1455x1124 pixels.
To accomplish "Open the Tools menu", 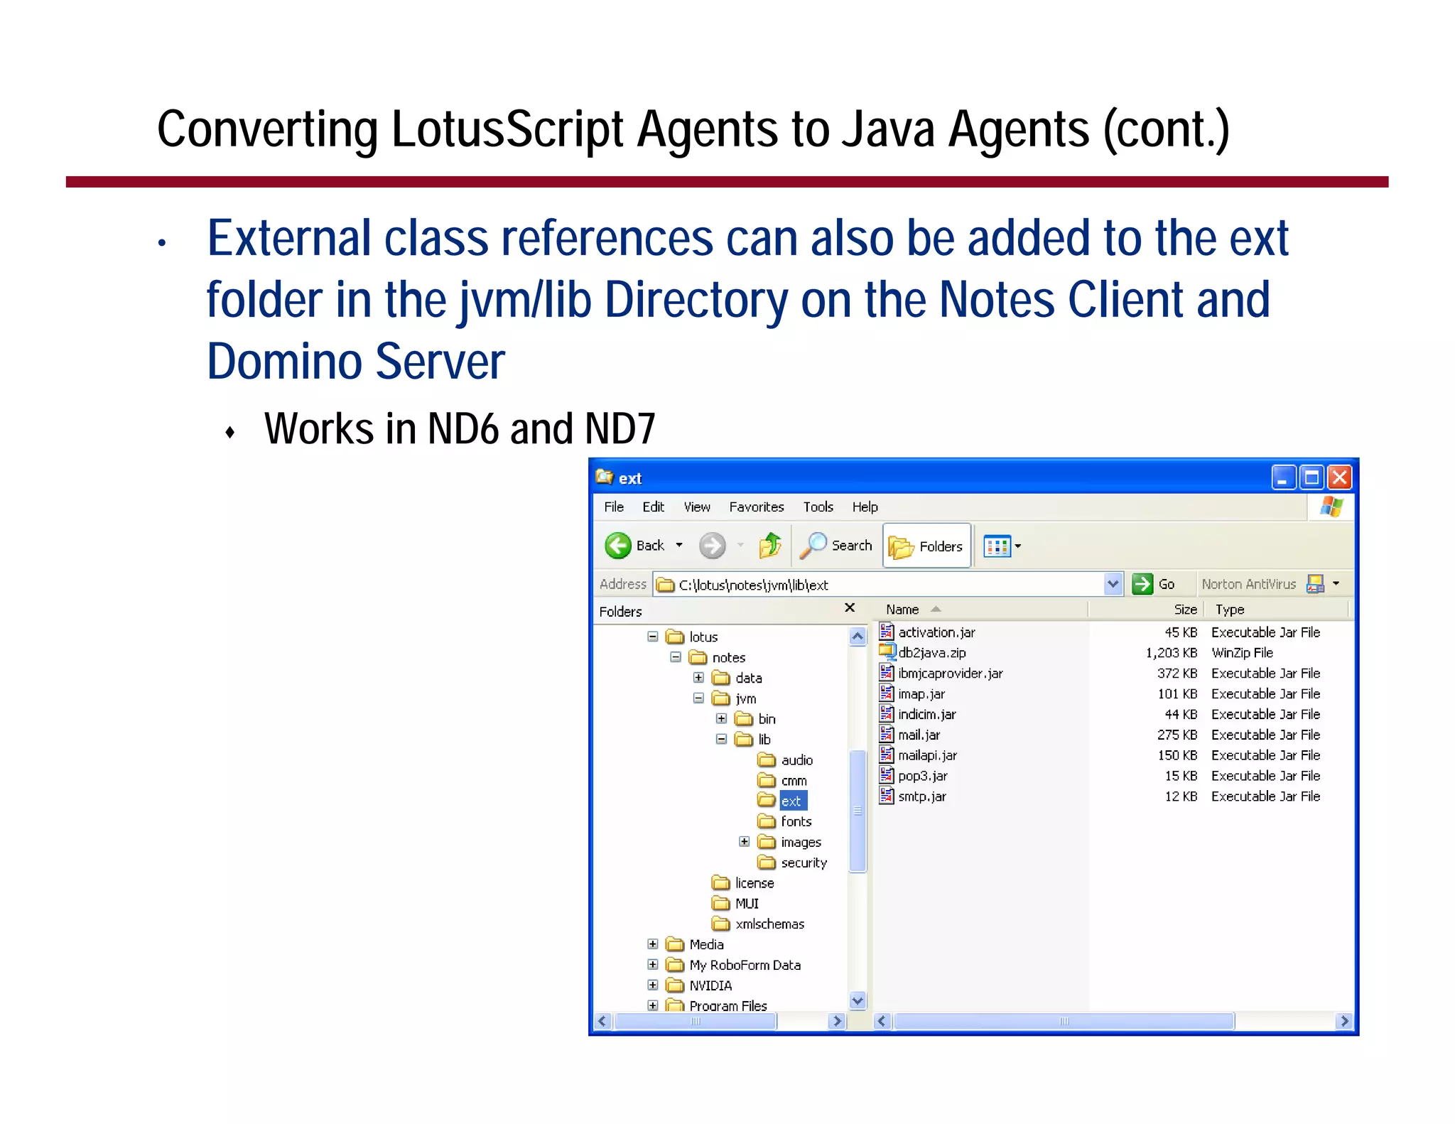I will coord(818,507).
